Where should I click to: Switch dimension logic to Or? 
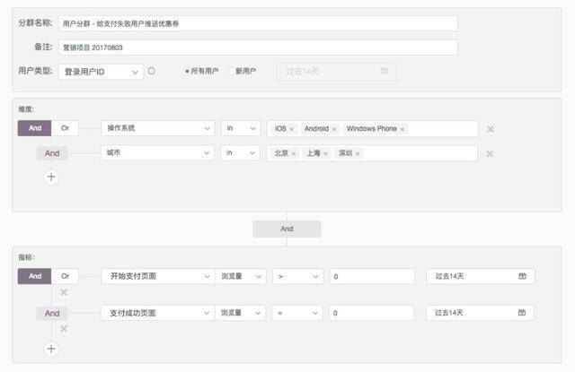[65, 128]
